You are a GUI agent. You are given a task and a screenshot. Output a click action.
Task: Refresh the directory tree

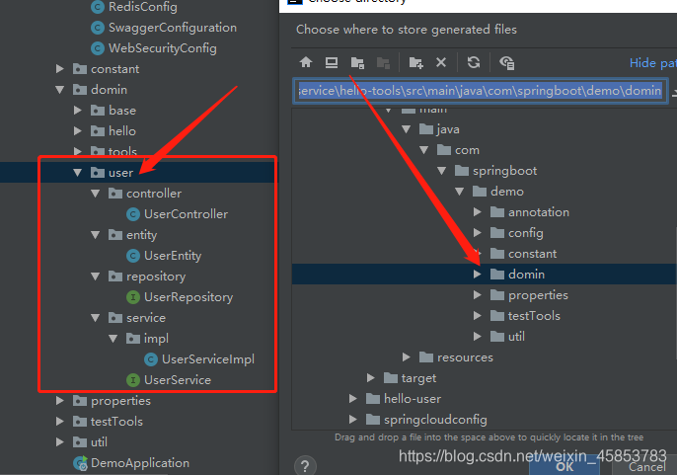coord(474,62)
